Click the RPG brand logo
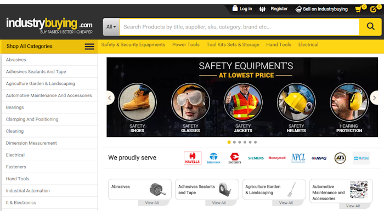 pos(319,158)
